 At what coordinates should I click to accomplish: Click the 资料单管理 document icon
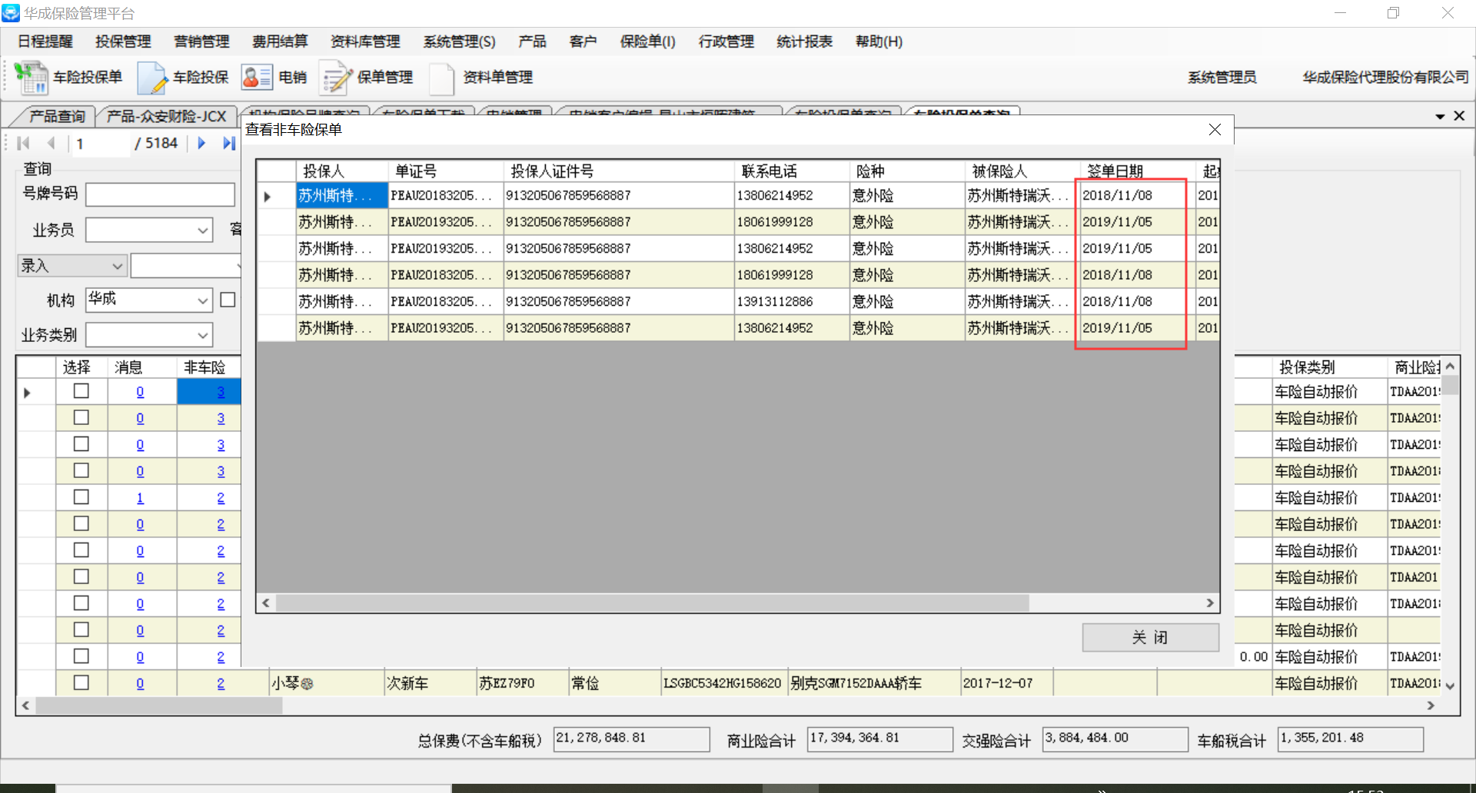tap(442, 78)
